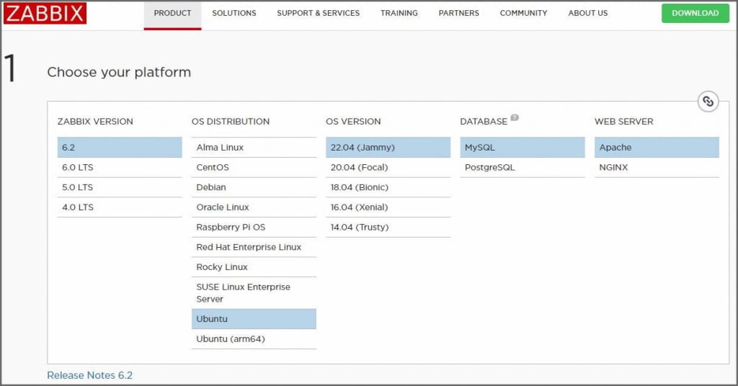Choose Ubuntu distribution

tap(254, 319)
